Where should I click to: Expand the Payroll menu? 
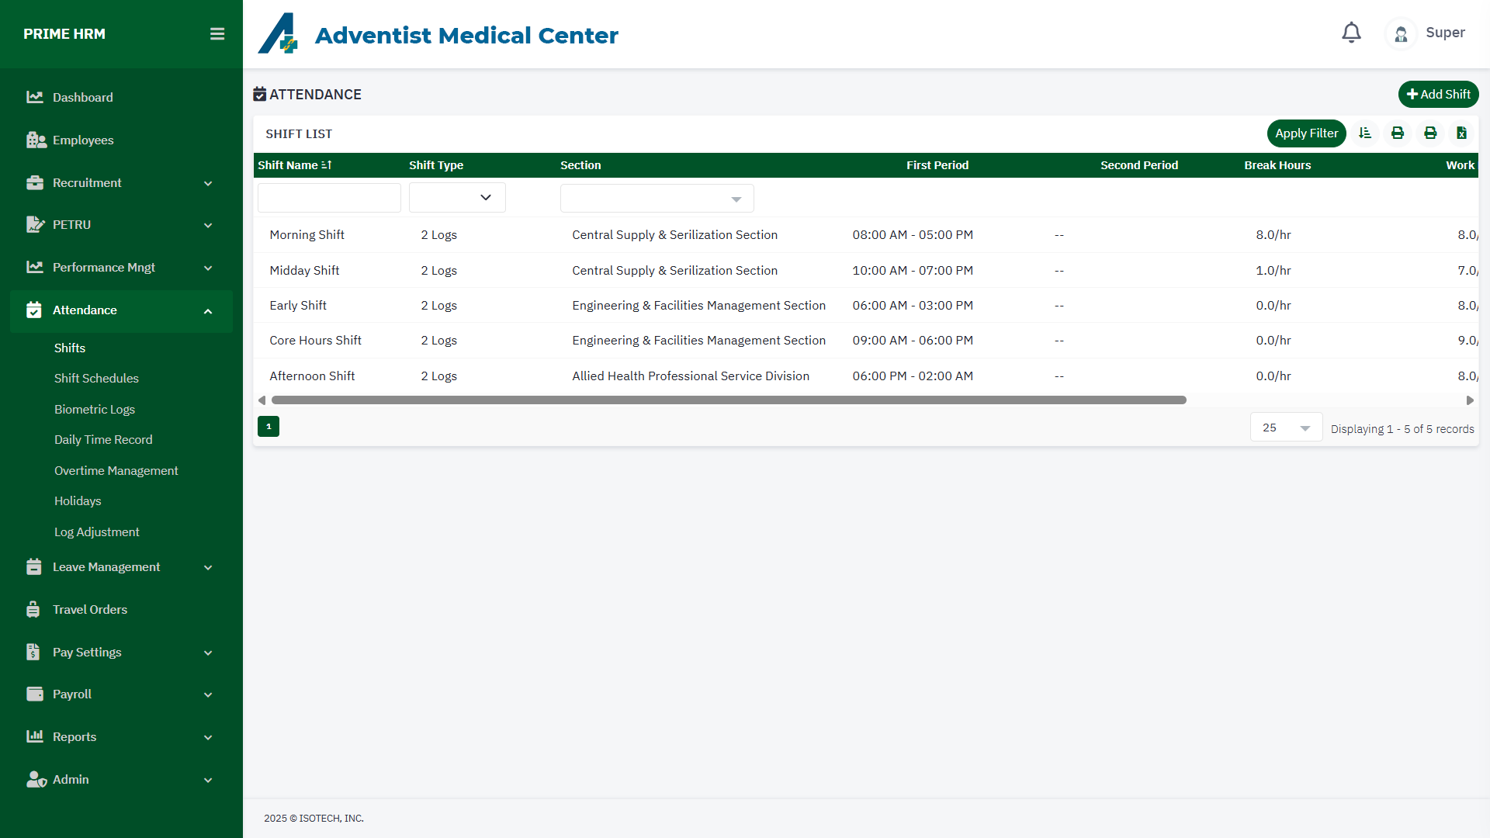coord(207,694)
